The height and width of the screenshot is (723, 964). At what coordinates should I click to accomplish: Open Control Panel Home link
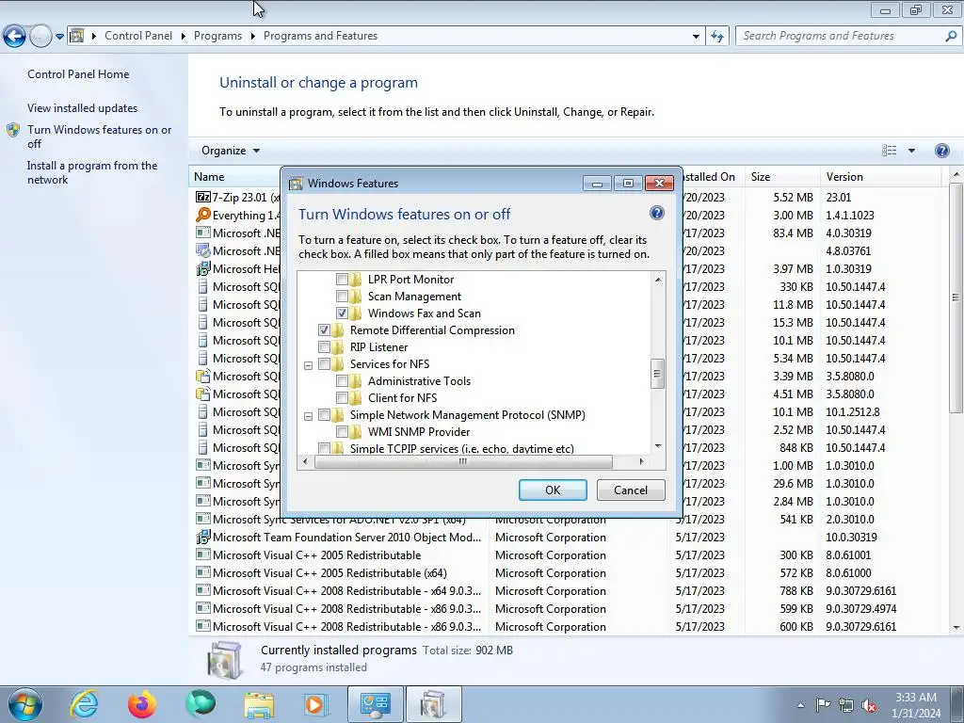[78, 73]
